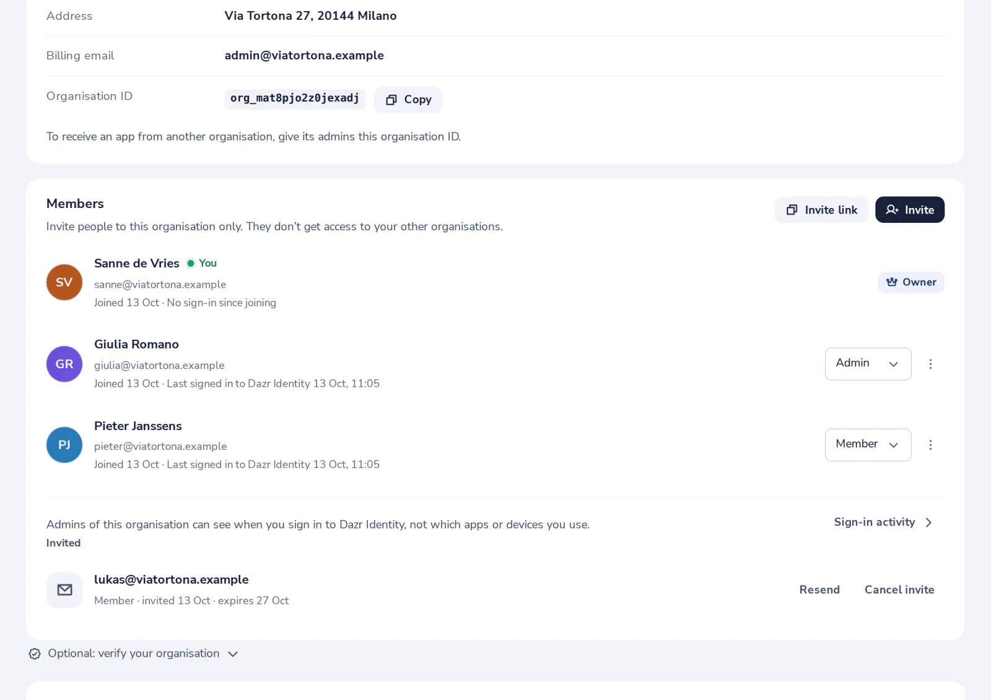The height and width of the screenshot is (700, 991).
Task: Click the name Sanne de Vries
Action: (137, 264)
